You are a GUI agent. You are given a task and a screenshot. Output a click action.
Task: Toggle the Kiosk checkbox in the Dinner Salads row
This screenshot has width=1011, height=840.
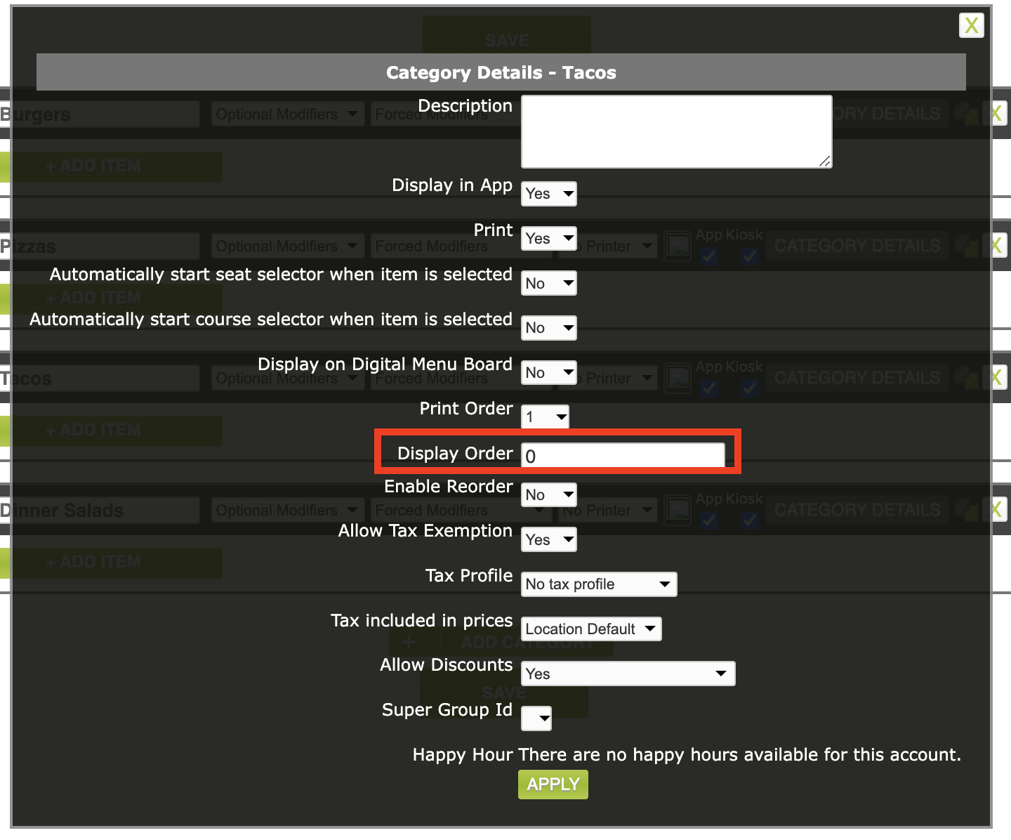[750, 520]
